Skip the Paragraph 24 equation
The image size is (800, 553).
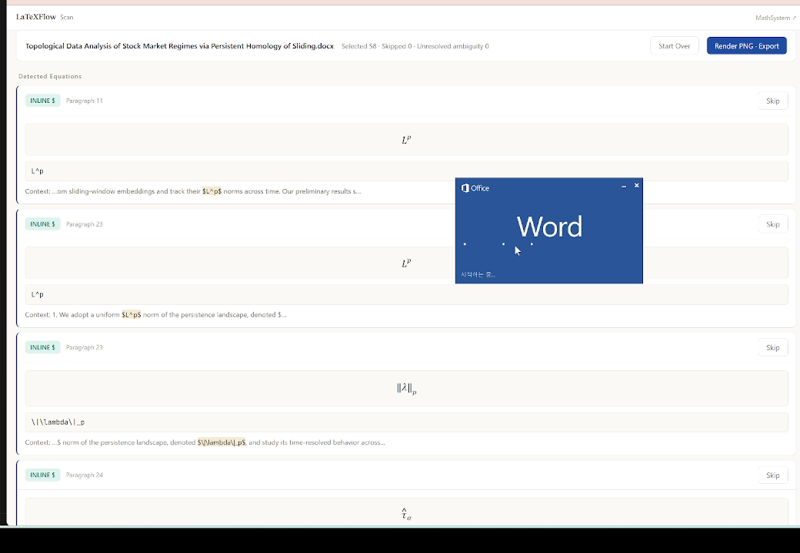click(x=772, y=475)
